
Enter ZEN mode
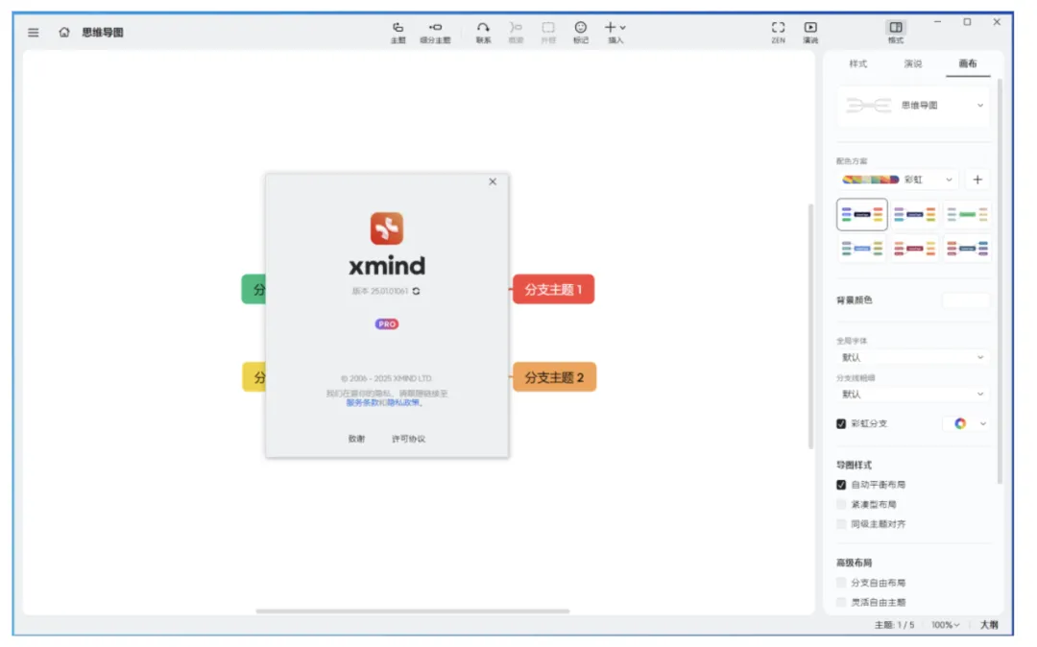click(x=779, y=33)
